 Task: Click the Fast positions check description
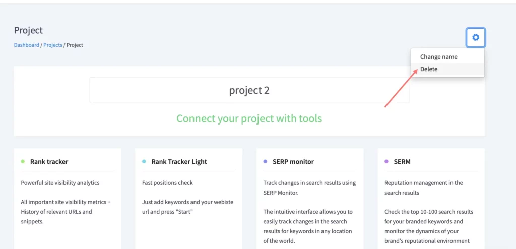pyautogui.click(x=167, y=183)
